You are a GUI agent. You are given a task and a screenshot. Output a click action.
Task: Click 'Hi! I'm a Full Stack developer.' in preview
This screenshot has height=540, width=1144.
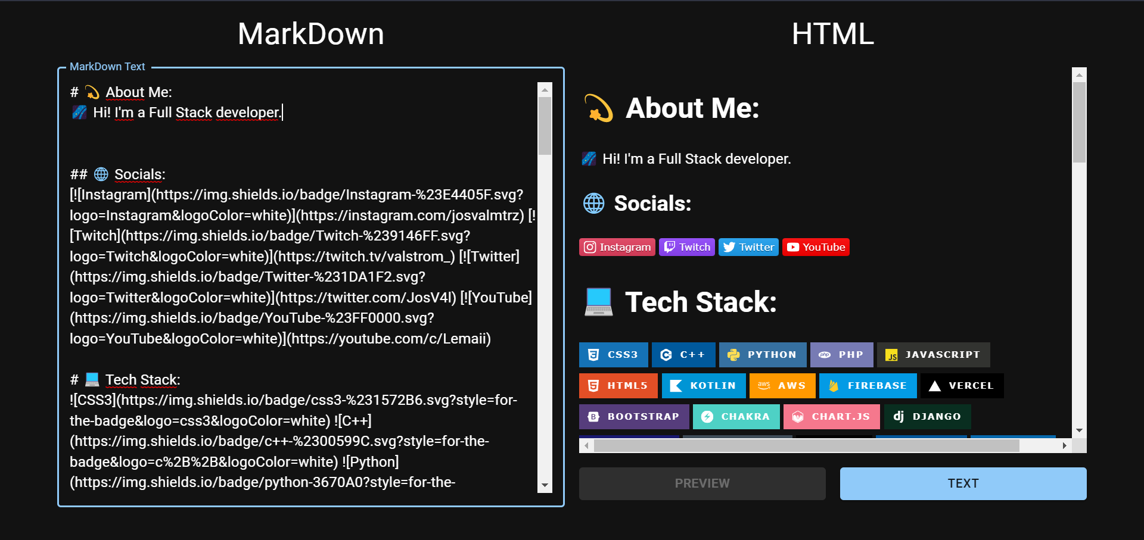697,159
